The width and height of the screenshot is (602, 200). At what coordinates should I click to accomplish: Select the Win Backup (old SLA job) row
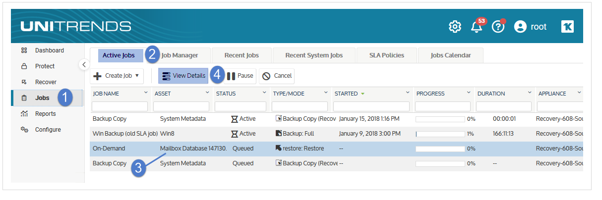(336, 134)
